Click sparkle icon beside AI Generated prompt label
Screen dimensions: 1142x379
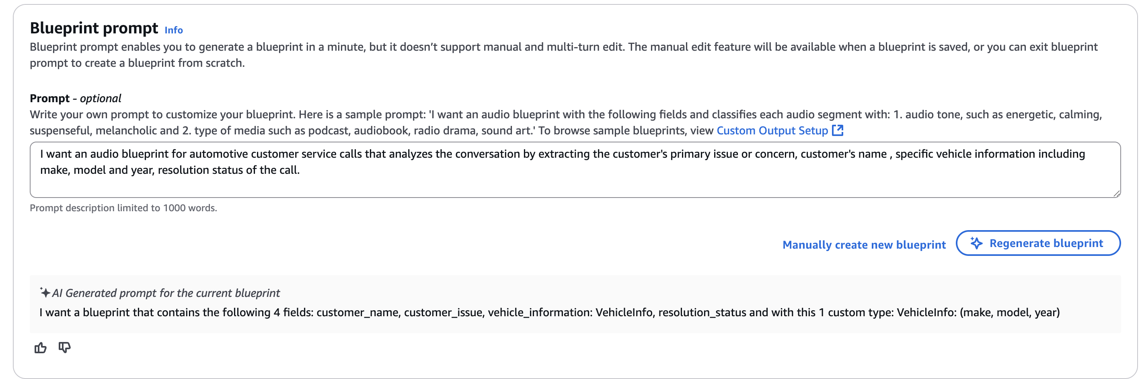45,292
